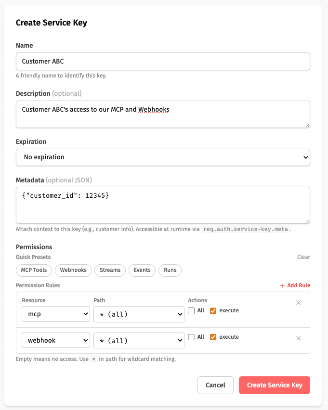Uncheck execute for the mcp rule
Image resolution: width=328 pixels, height=410 pixels.
click(x=213, y=311)
